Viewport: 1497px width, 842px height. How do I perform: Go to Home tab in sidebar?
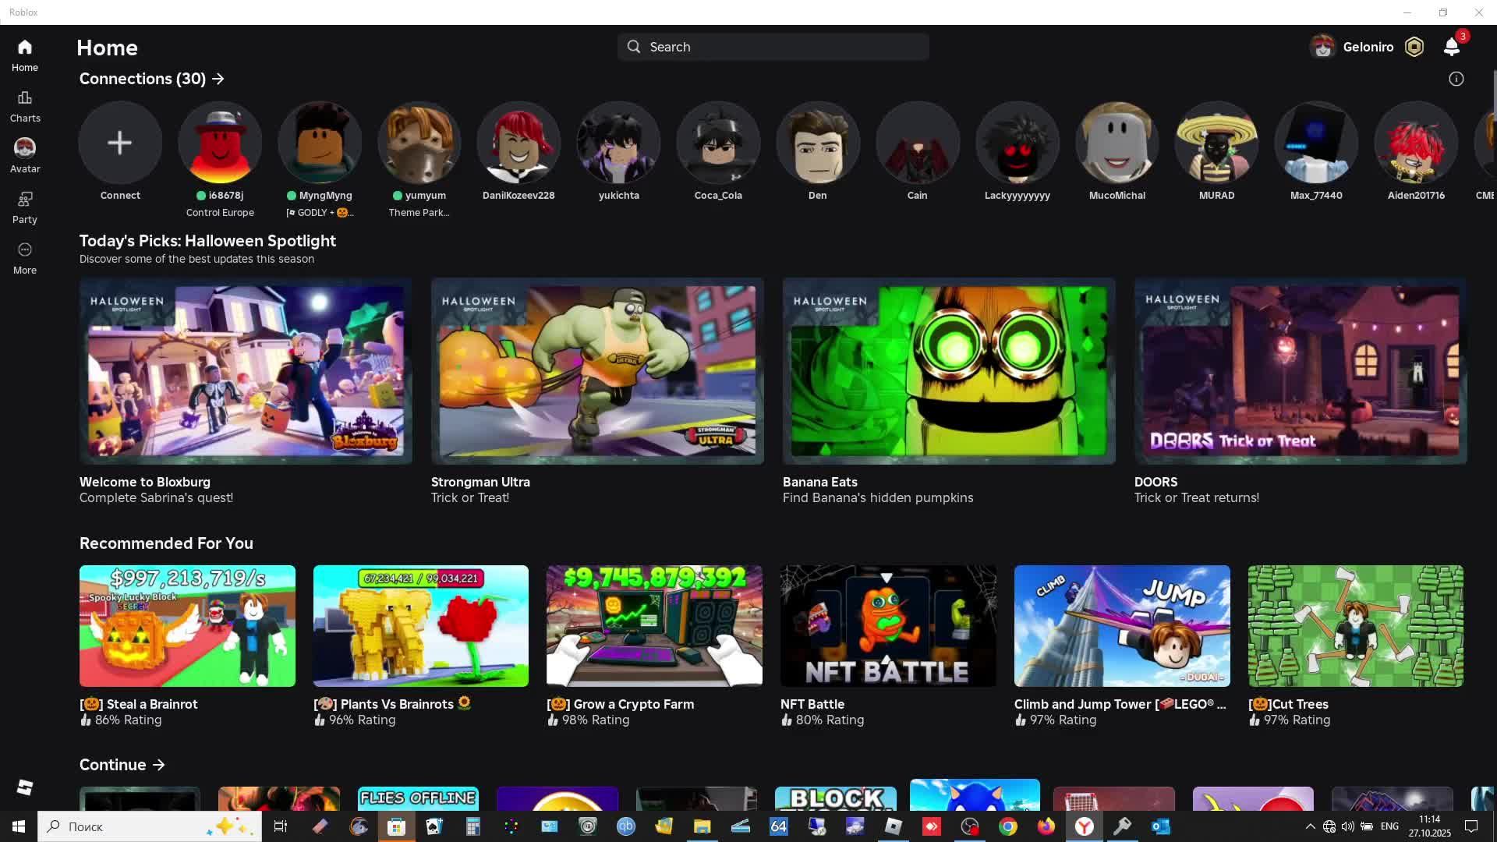(x=25, y=55)
